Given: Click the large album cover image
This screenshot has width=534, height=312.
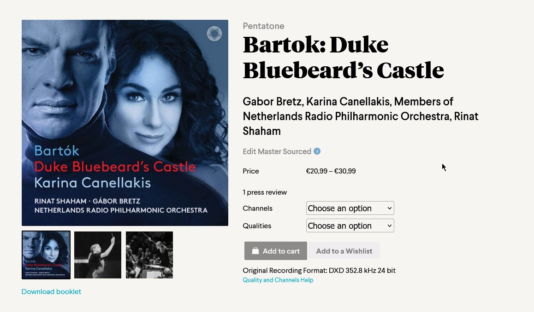Looking at the screenshot, I should click(125, 123).
